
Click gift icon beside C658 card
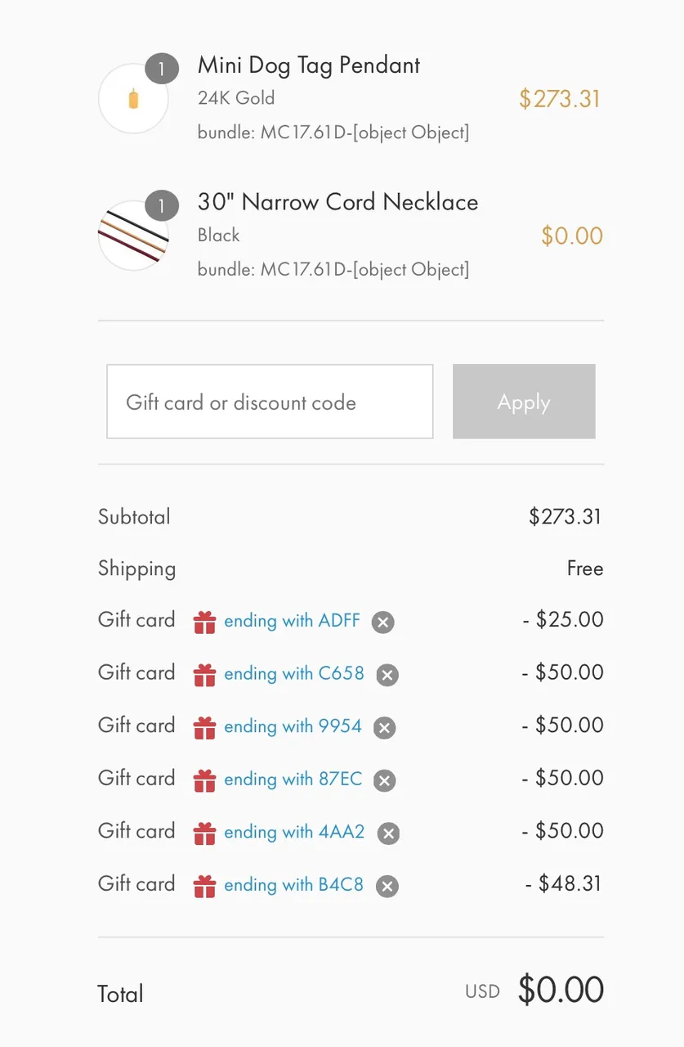[204, 675]
